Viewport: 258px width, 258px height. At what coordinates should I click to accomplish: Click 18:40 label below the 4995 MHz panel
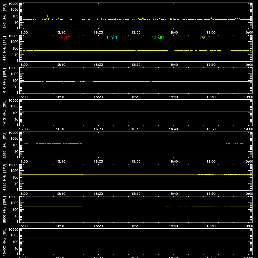(x=174, y=194)
